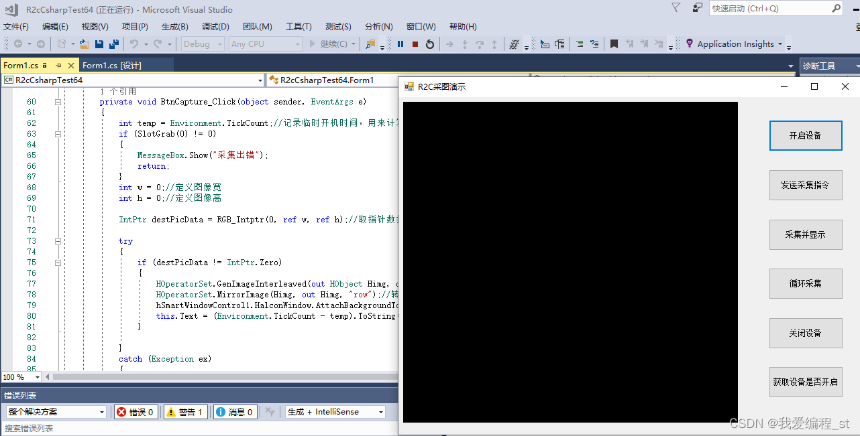Collapse the if destPicData block at line 75
Screen dimensions: 860x436
[x=58, y=263]
